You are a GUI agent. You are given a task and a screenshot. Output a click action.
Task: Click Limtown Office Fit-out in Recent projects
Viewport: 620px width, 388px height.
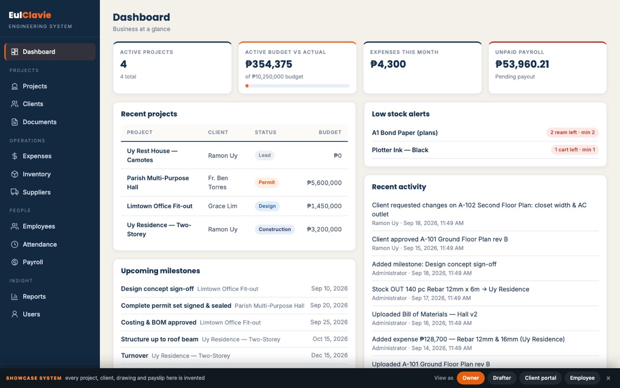tap(160, 206)
